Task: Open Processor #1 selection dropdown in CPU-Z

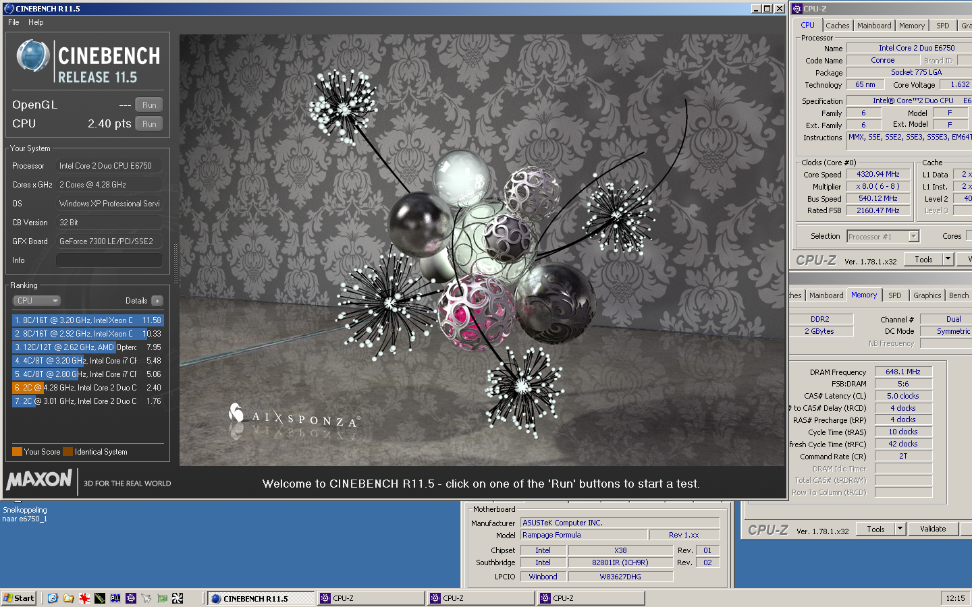Action: pyautogui.click(x=883, y=237)
